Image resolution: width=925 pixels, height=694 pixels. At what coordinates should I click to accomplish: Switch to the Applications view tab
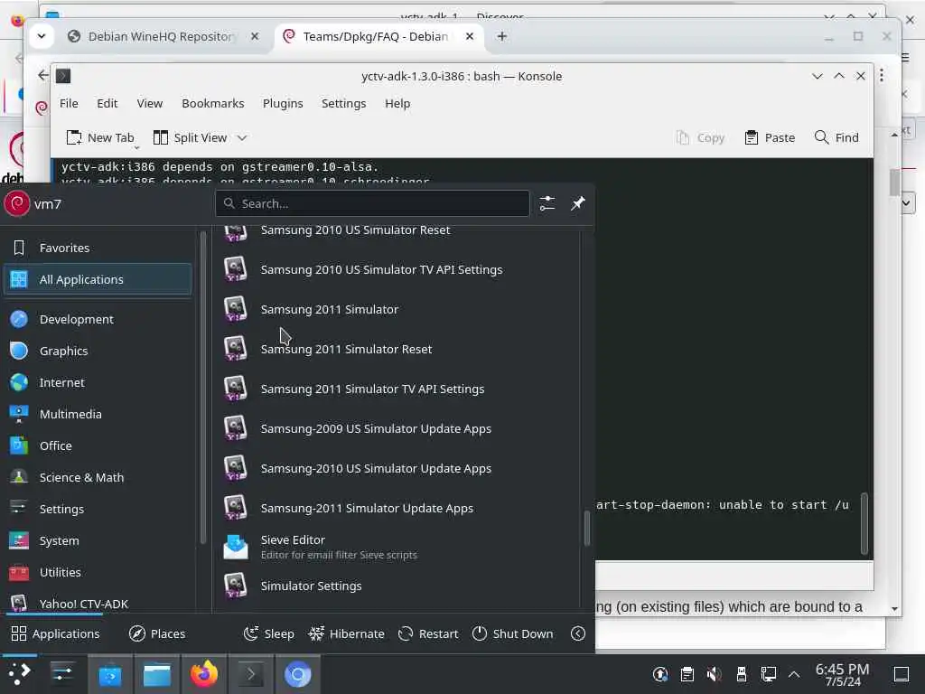[55, 633]
